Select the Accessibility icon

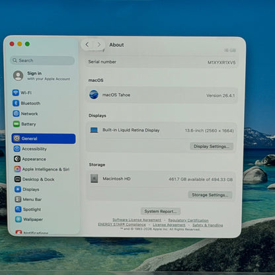17,149
